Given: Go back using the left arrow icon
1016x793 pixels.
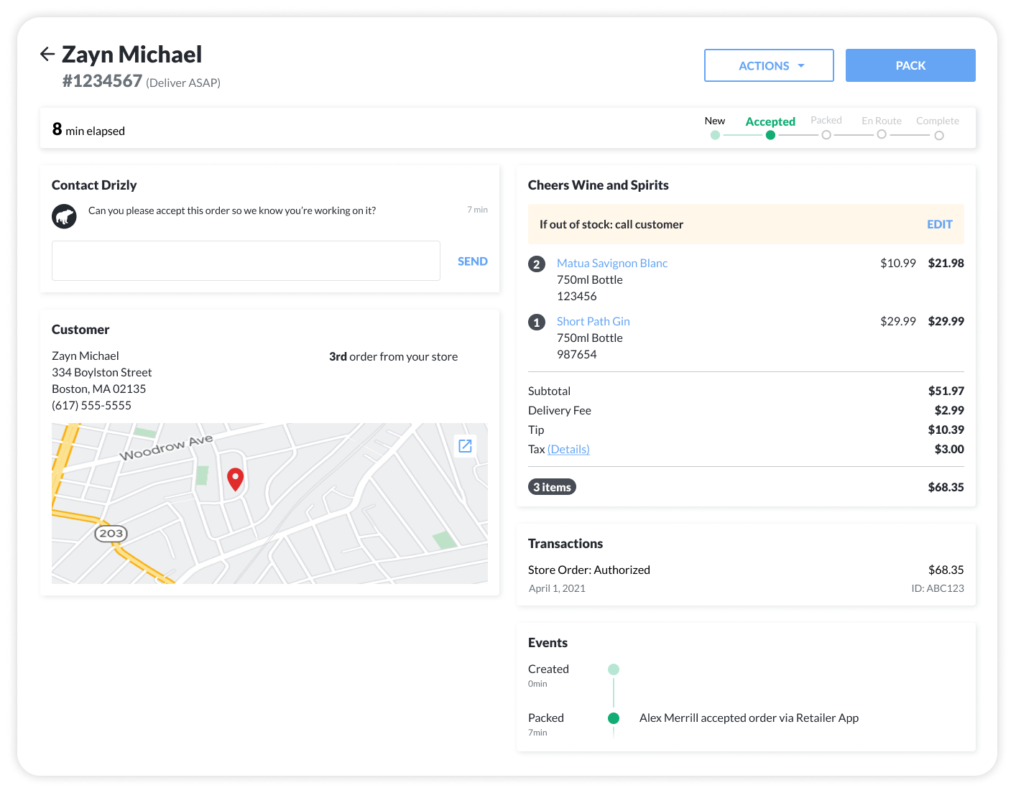Looking at the screenshot, I should tap(47, 54).
